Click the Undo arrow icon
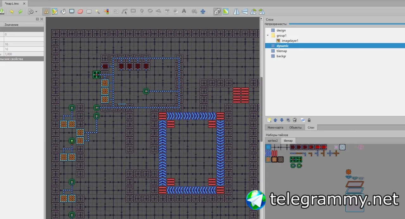This screenshot has height=219, width=405. (12, 12)
